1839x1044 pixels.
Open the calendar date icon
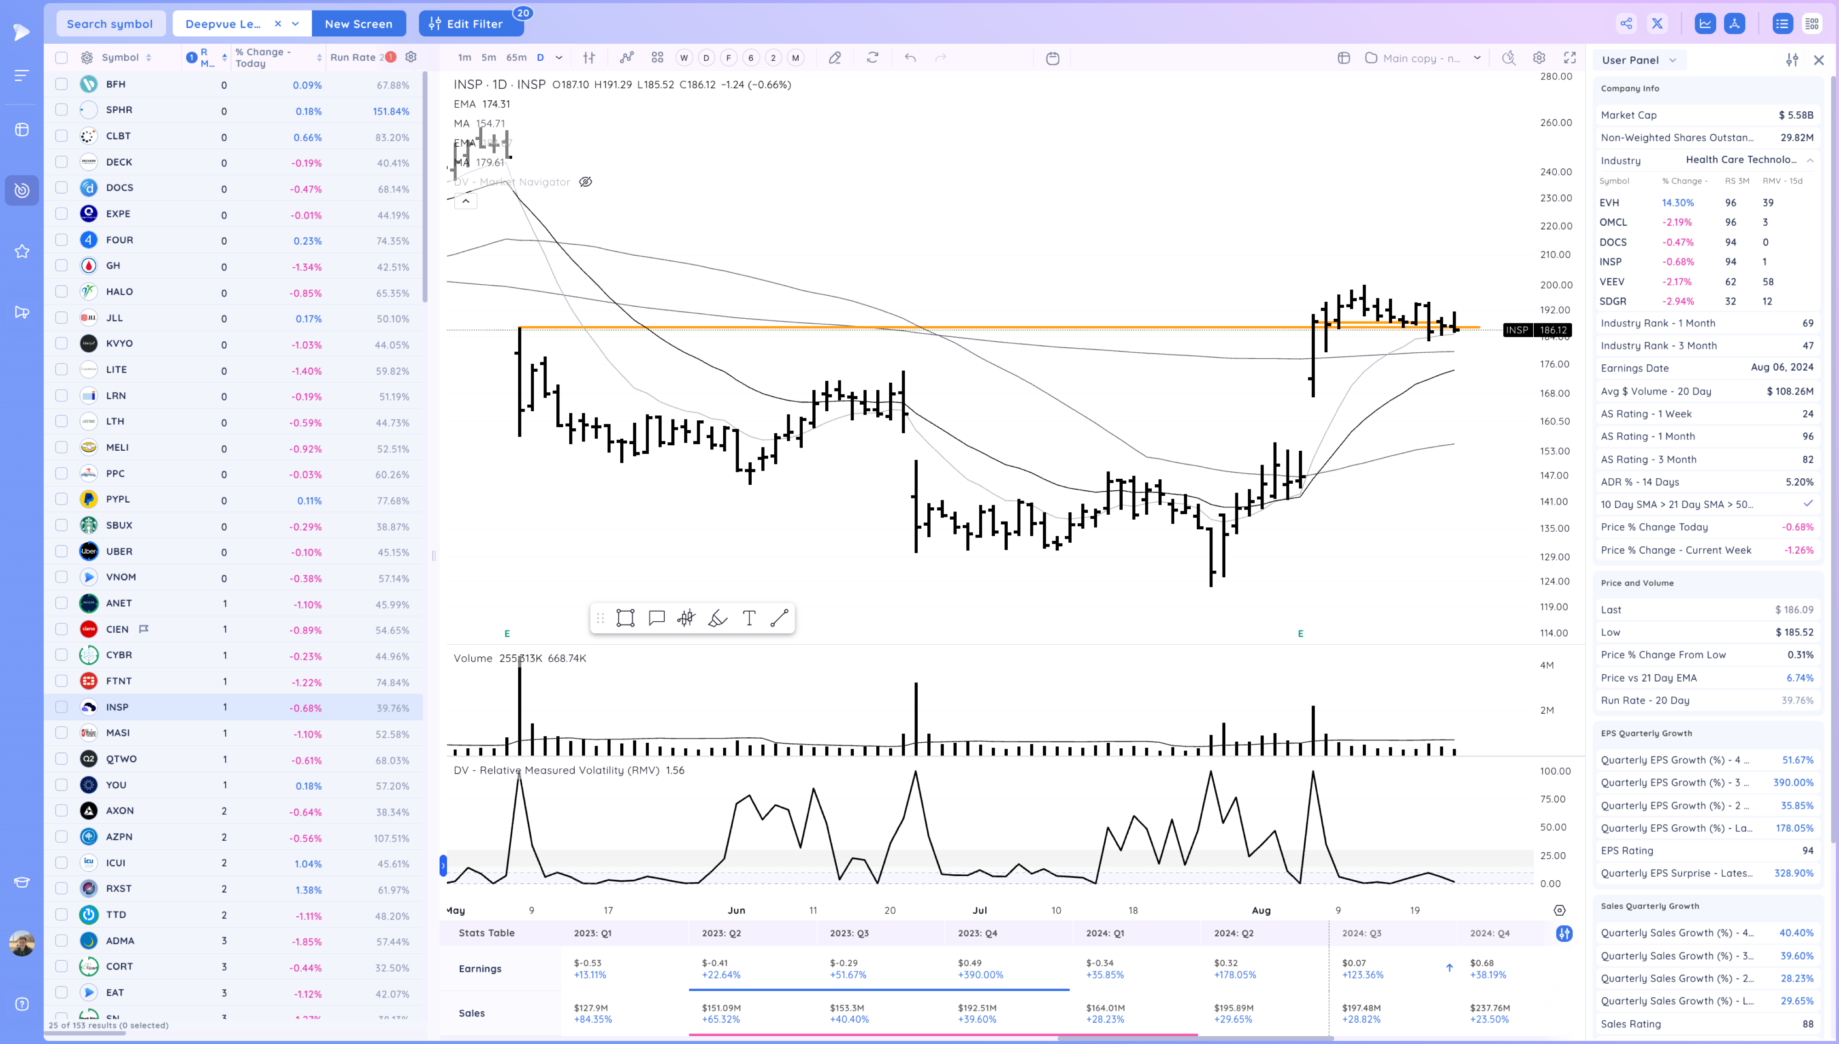tap(1052, 58)
